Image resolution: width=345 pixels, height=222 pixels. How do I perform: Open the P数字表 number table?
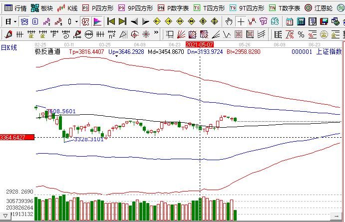coord(173,8)
